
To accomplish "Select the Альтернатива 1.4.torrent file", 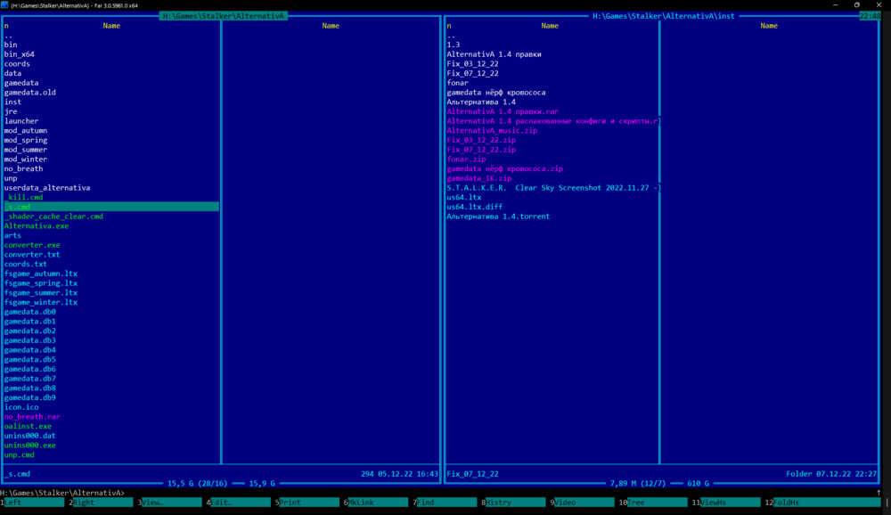I will pyautogui.click(x=498, y=217).
